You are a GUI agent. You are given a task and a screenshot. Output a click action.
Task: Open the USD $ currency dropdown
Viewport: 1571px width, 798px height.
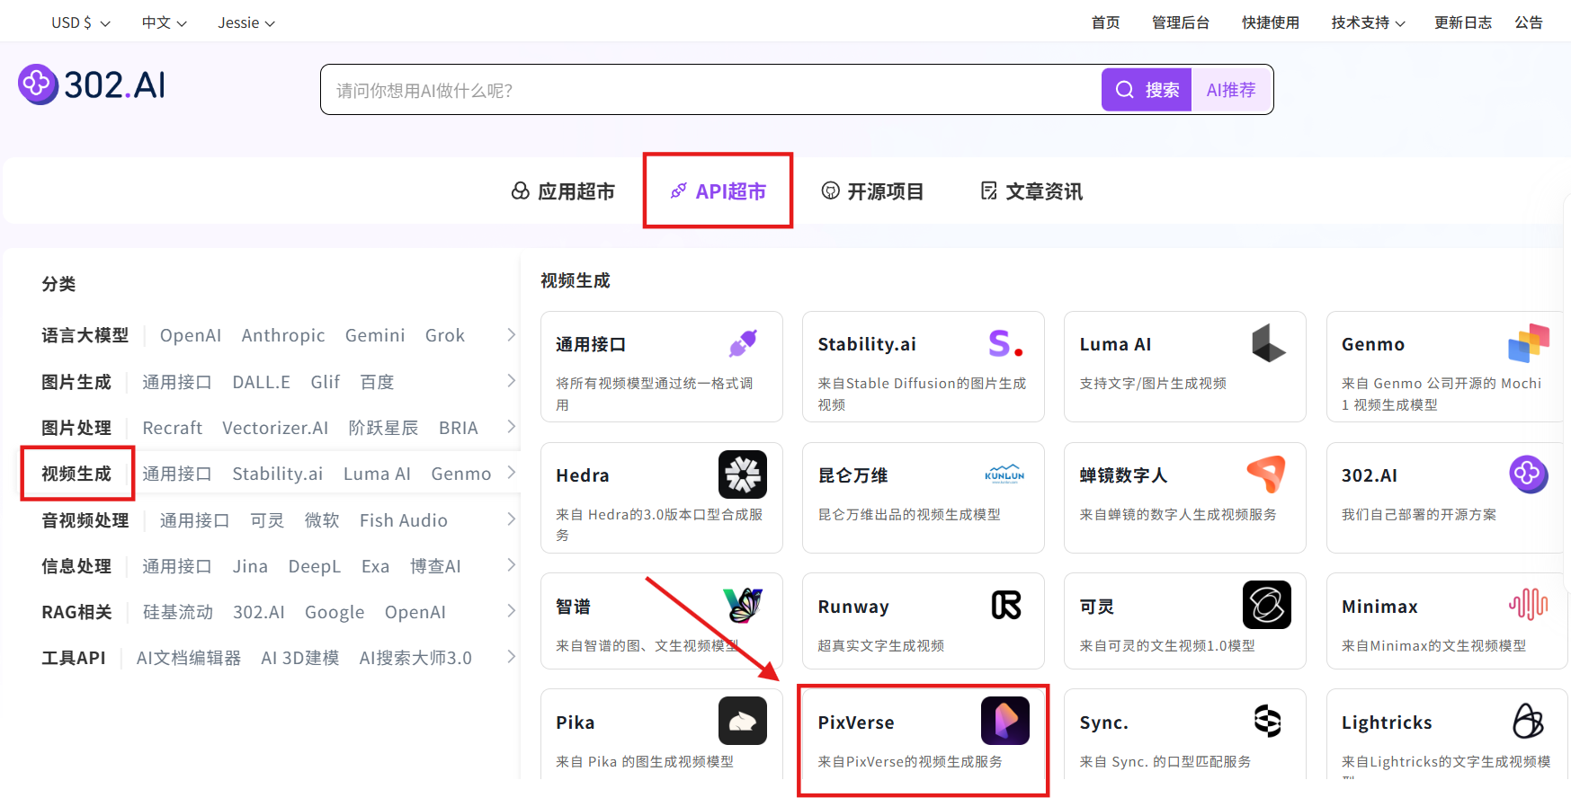click(81, 22)
